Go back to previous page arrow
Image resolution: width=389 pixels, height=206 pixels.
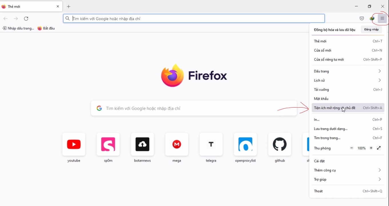5,19
